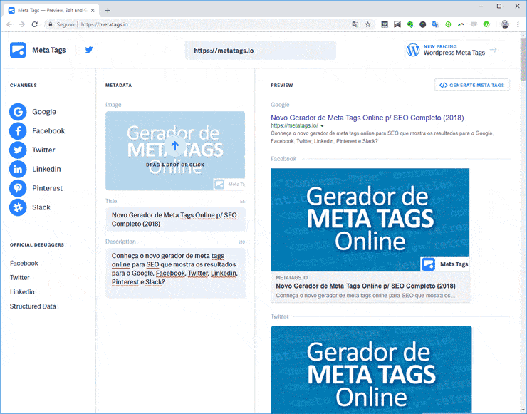Click the translate page icon in address bar
Viewport: 527px width, 414px height.
click(355, 24)
